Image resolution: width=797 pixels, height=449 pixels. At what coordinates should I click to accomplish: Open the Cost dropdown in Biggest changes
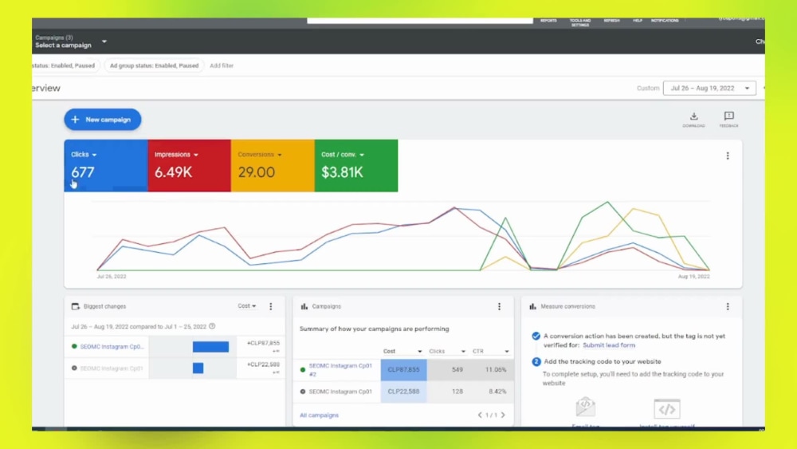pos(247,306)
